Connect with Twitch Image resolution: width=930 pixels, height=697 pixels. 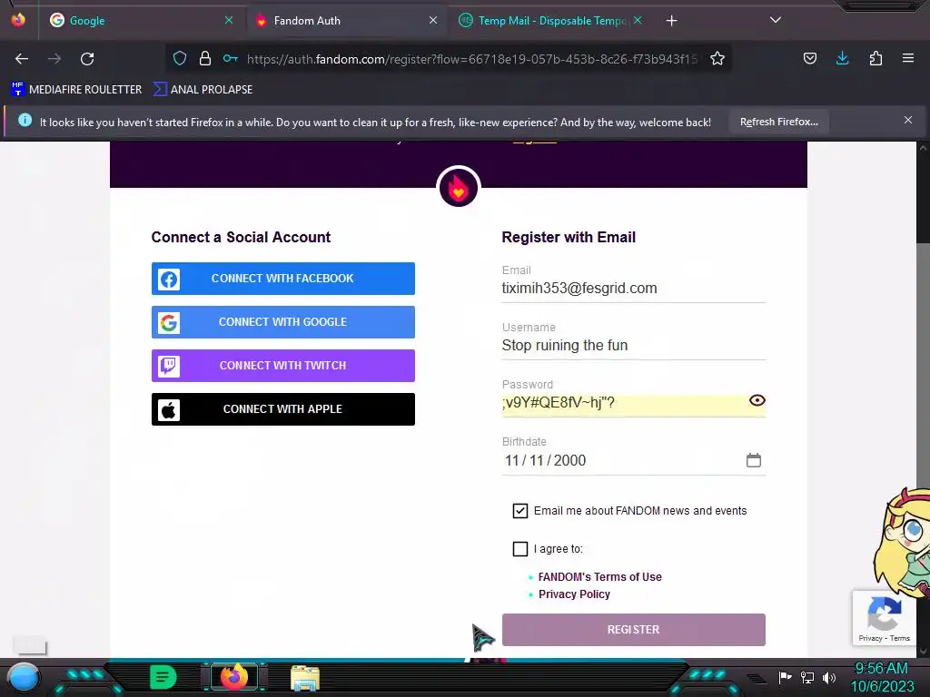coord(283,366)
